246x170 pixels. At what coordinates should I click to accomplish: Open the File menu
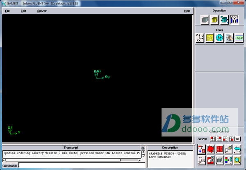click(x=7, y=11)
